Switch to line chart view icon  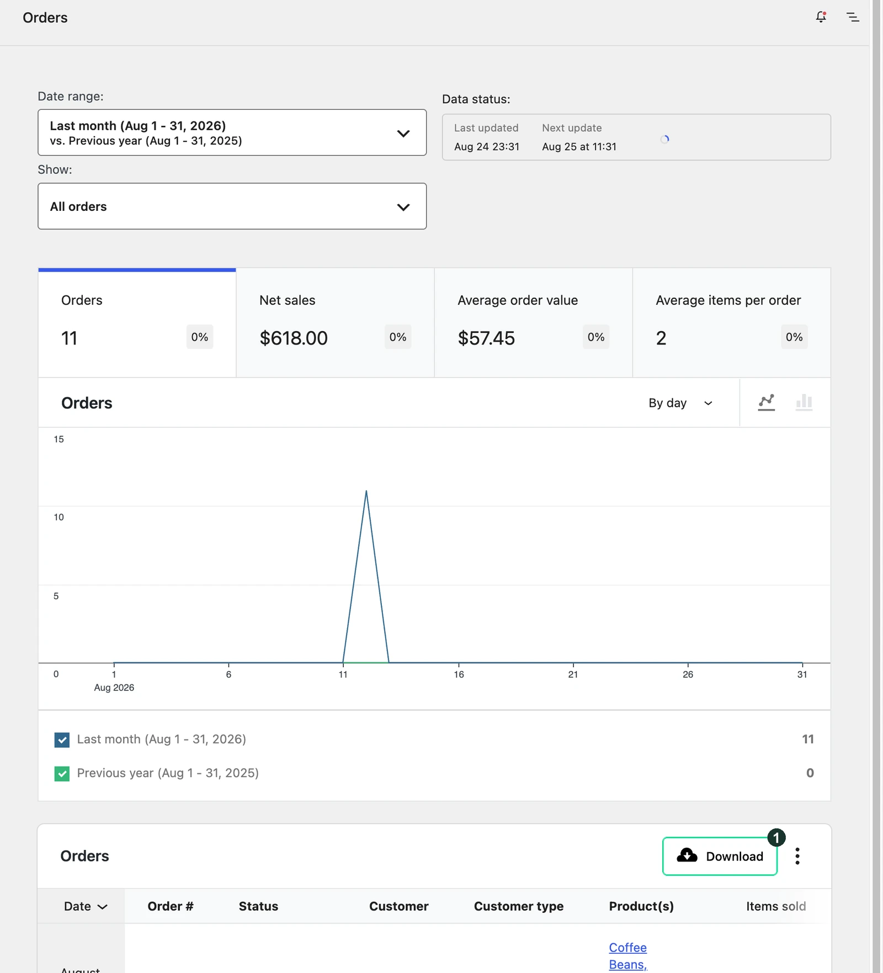click(766, 402)
